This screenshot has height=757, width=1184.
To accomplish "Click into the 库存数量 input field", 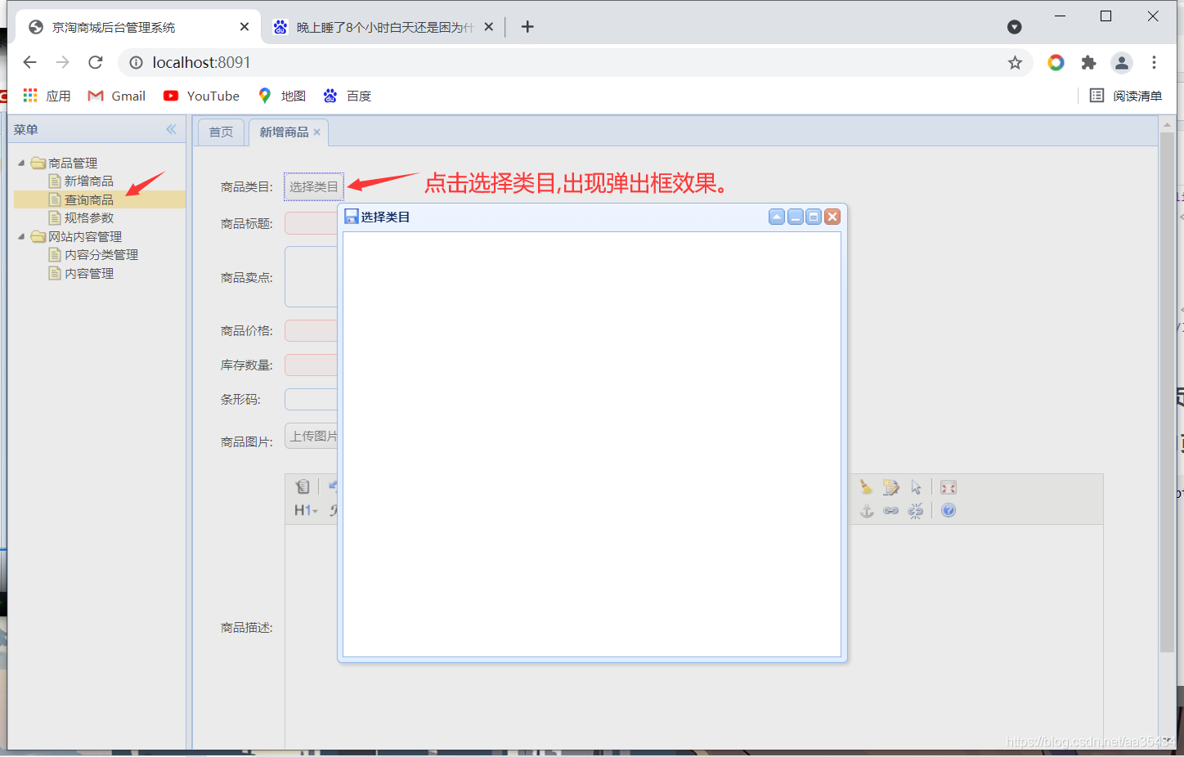I will 311,365.
